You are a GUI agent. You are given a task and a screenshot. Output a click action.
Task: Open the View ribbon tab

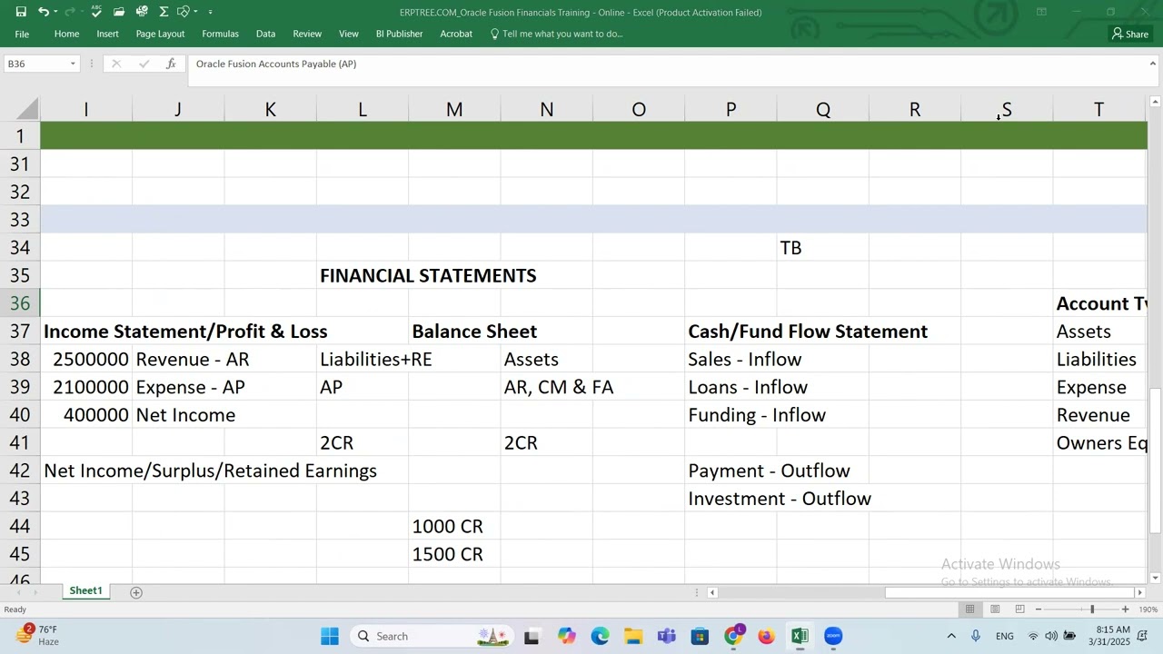click(349, 34)
